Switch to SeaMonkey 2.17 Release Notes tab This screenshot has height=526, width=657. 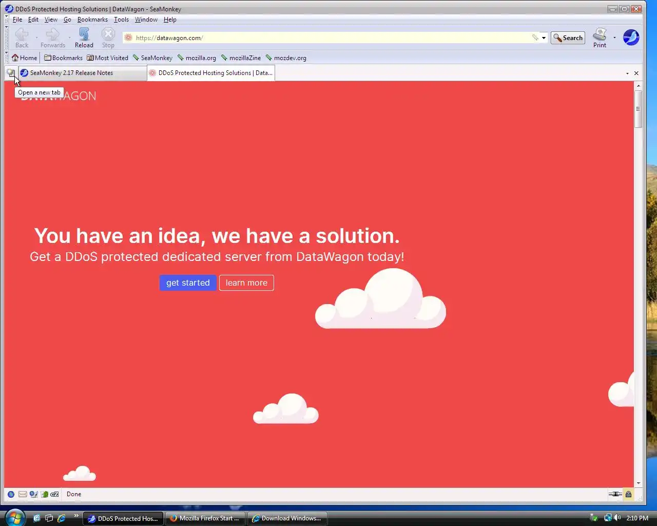click(83, 73)
